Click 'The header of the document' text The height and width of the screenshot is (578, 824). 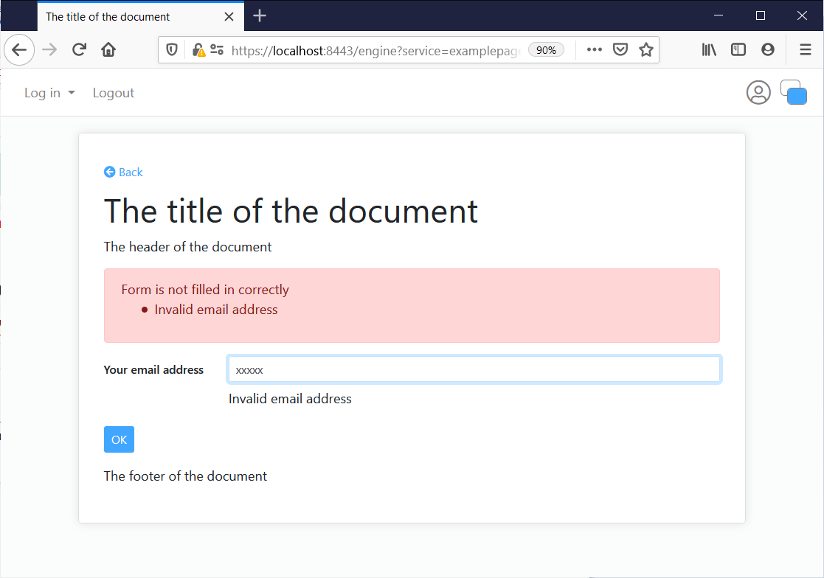pyautogui.click(x=187, y=247)
